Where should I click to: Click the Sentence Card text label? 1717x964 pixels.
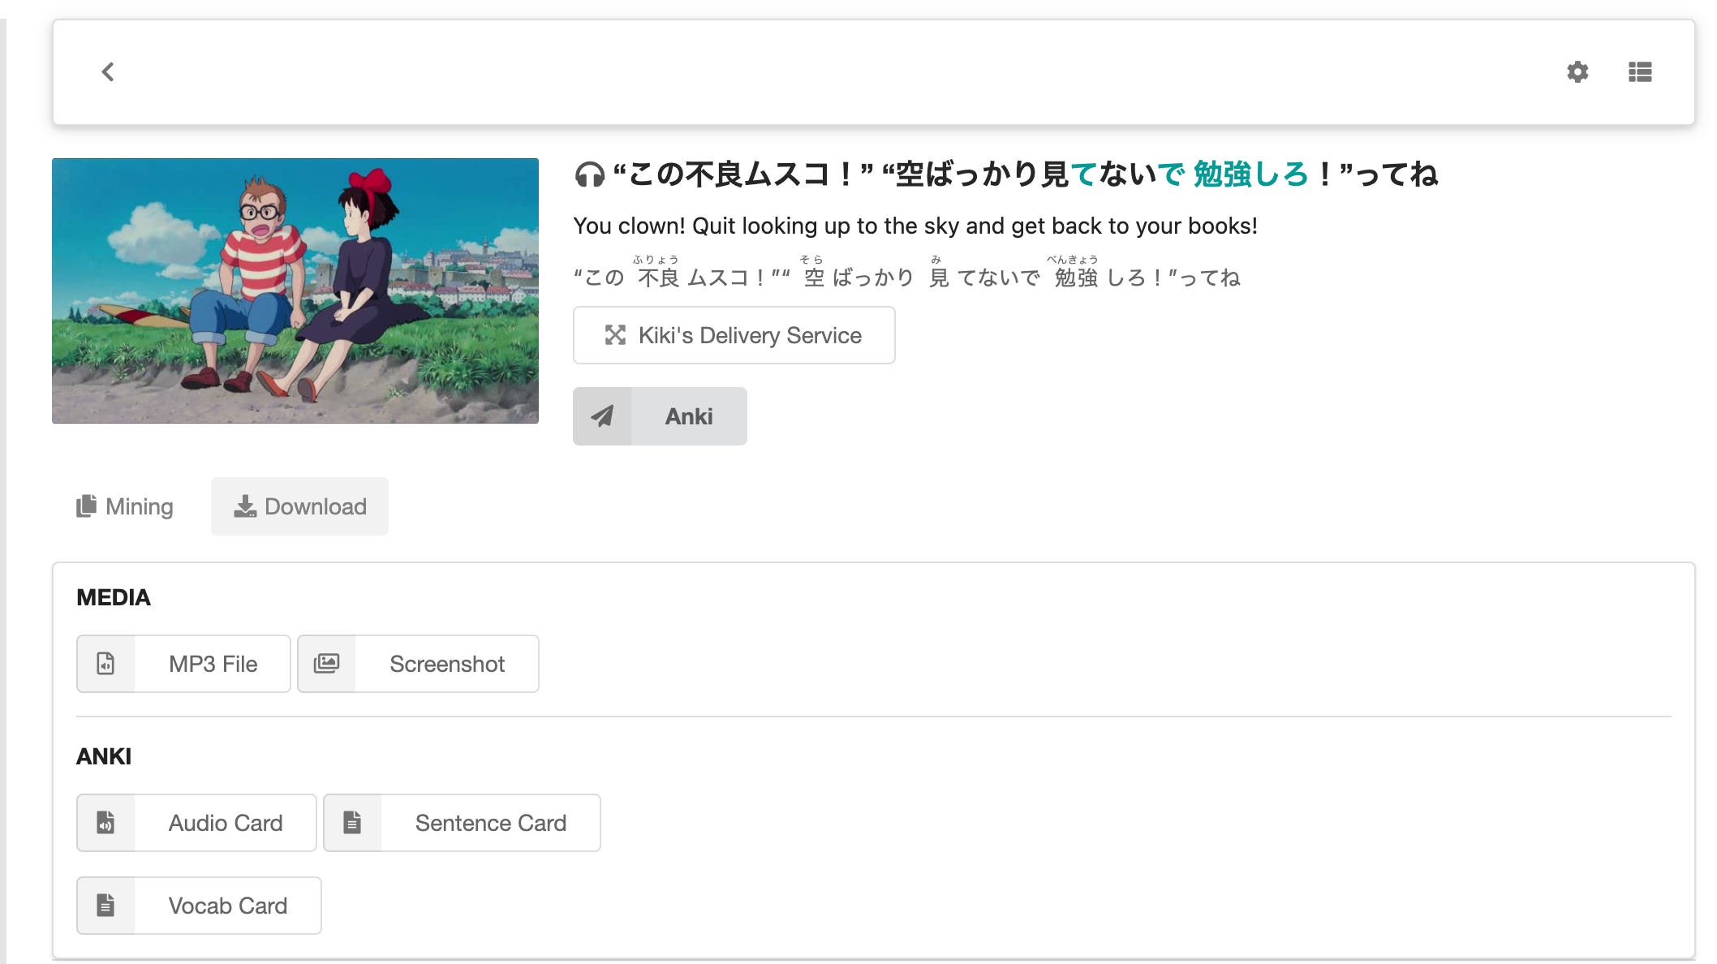pyautogui.click(x=490, y=823)
